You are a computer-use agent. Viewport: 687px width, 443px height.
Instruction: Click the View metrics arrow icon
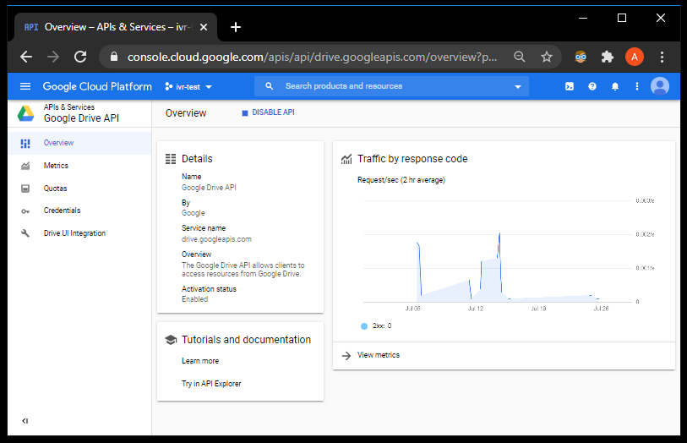(x=346, y=355)
